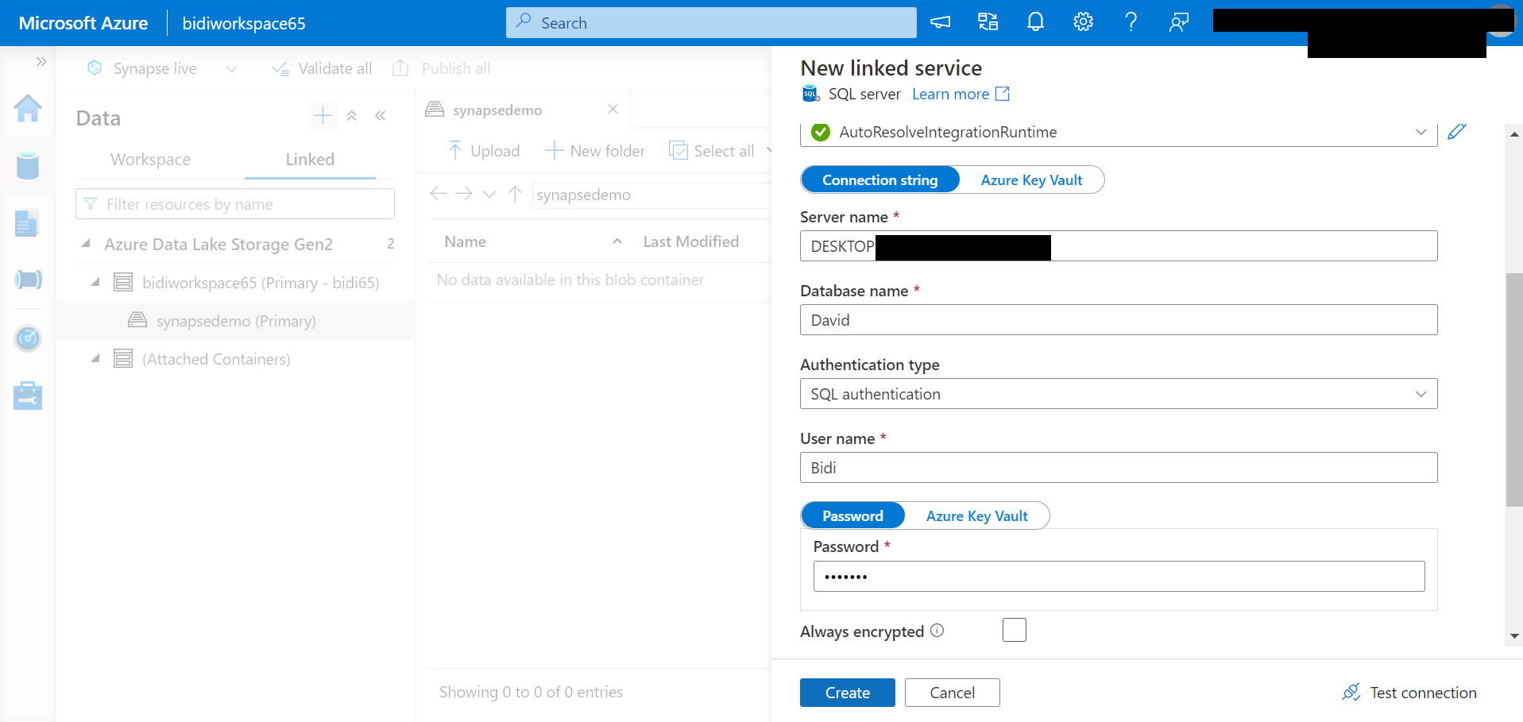Open the Integrate hub pipeline icon
The width and height of the screenshot is (1523, 722).
(x=28, y=280)
